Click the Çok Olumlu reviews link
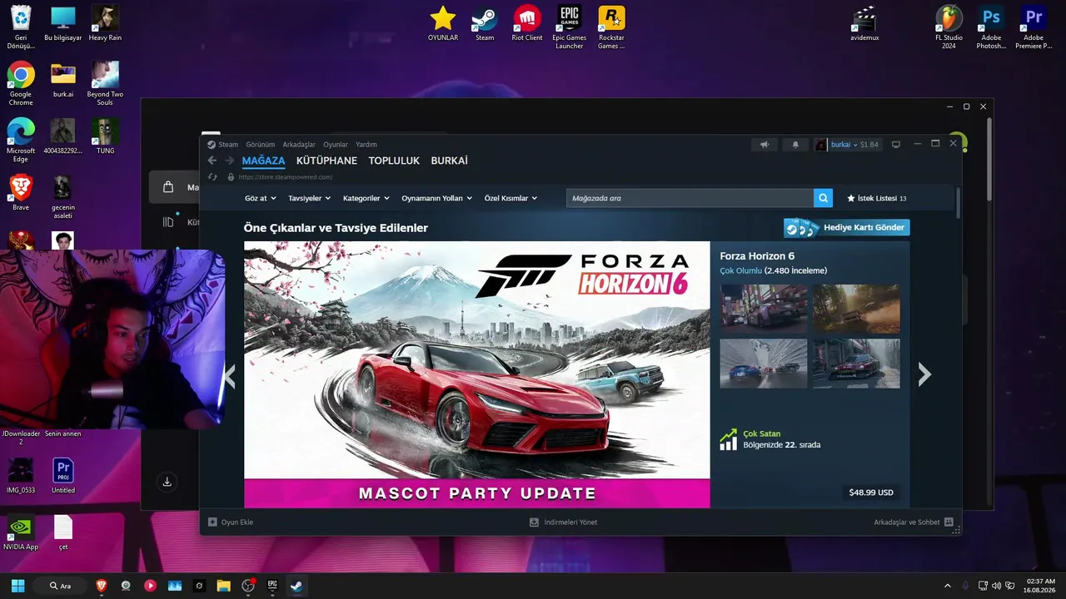The height and width of the screenshot is (599, 1066). coord(741,270)
